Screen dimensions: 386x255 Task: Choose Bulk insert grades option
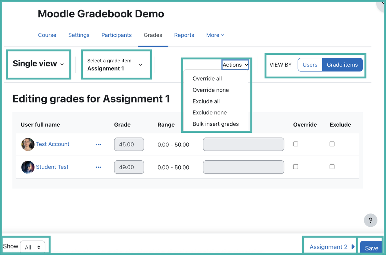coord(216,124)
